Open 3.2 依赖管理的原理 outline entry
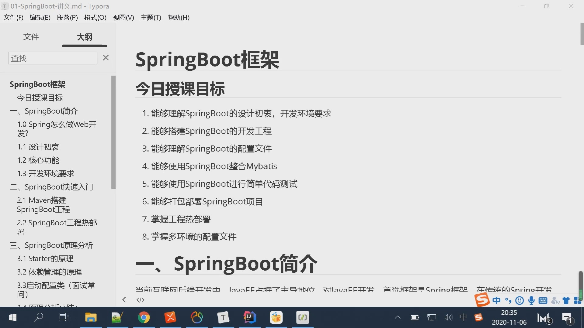This screenshot has width=584, height=328. tap(49, 272)
